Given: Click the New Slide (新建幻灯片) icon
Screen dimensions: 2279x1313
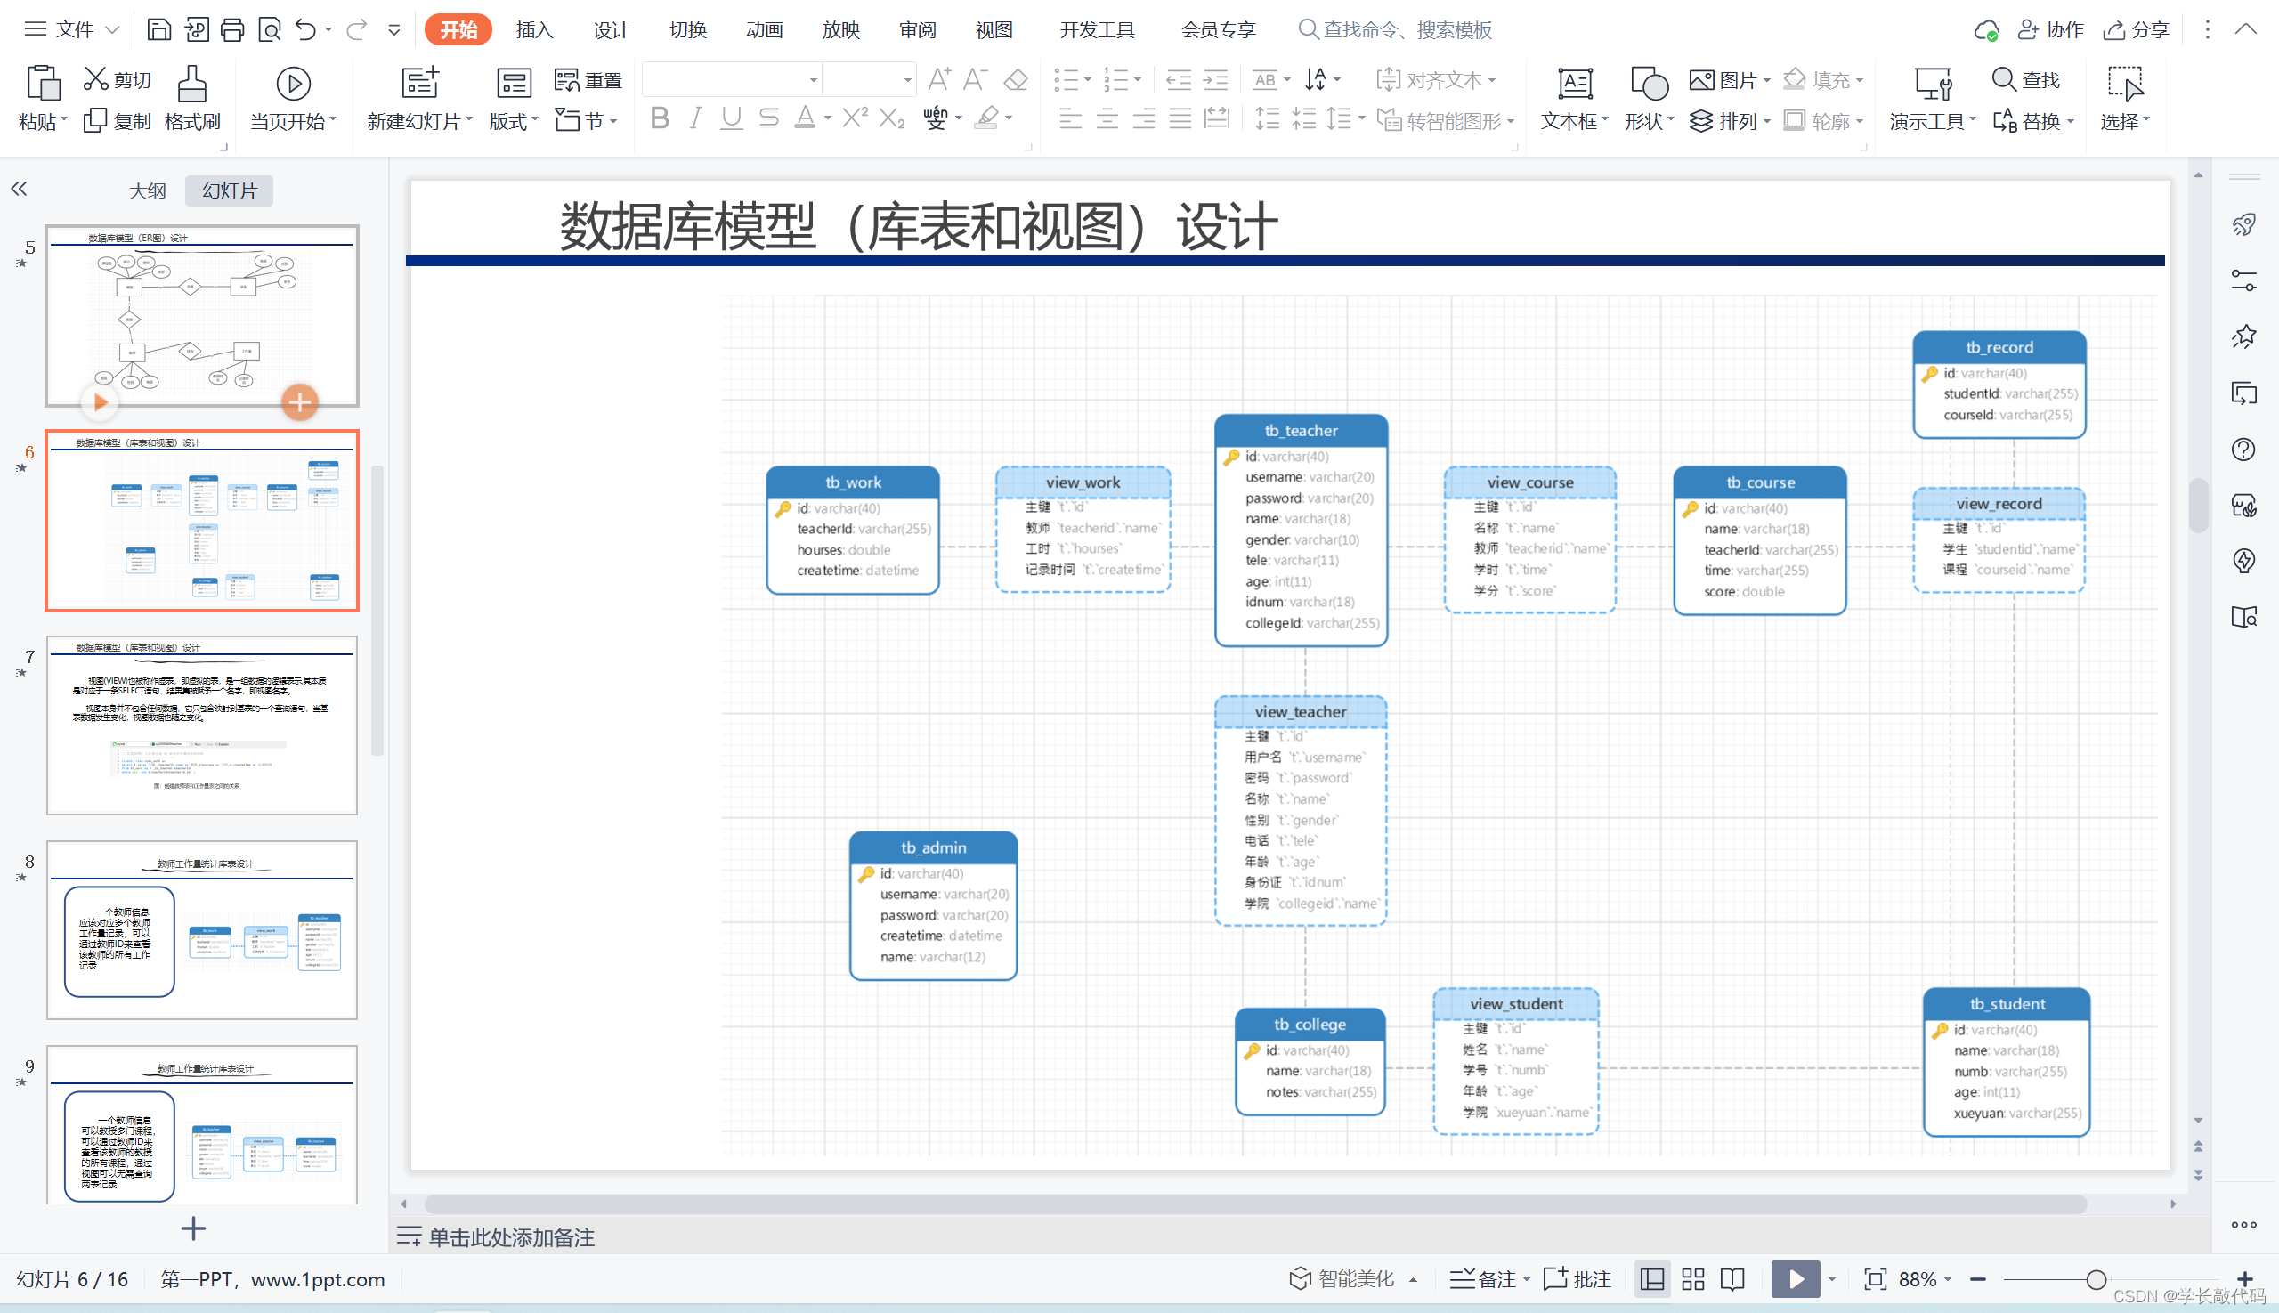Looking at the screenshot, I should coord(419,83).
